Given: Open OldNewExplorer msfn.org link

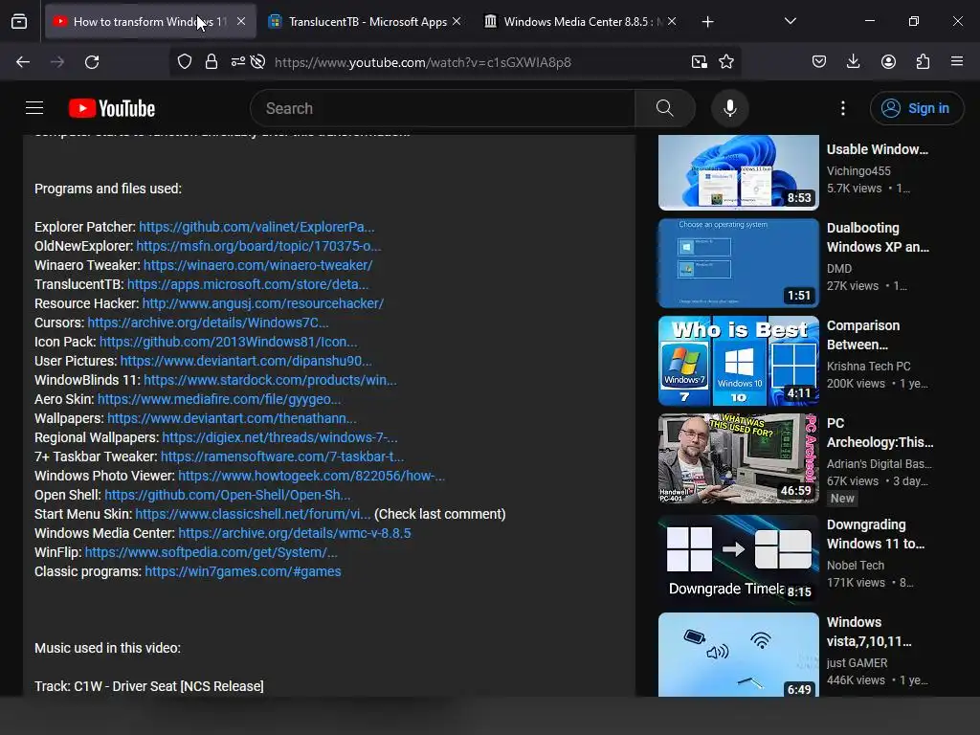Looking at the screenshot, I should (258, 246).
